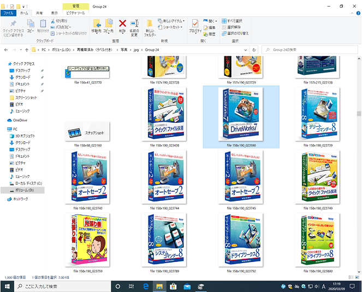Click PC in the address path
The height and width of the screenshot is (292, 362).
(44, 50)
